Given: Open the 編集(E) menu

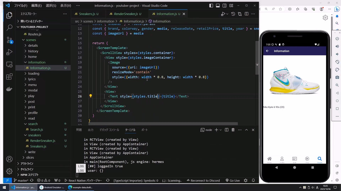Looking at the screenshot, I should tap(36, 6).
